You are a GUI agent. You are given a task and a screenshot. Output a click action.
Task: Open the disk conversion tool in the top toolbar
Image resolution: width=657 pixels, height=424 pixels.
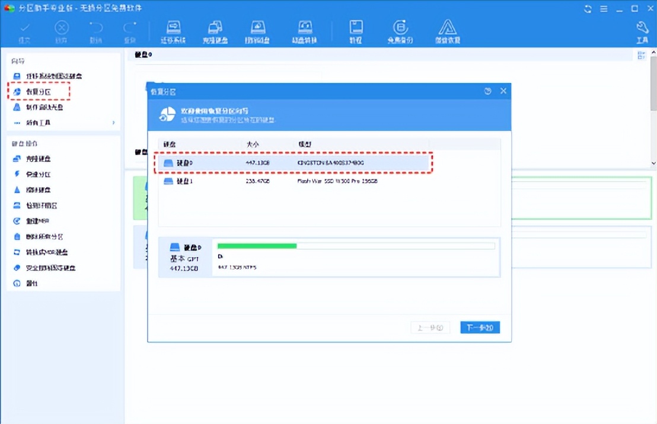304,32
